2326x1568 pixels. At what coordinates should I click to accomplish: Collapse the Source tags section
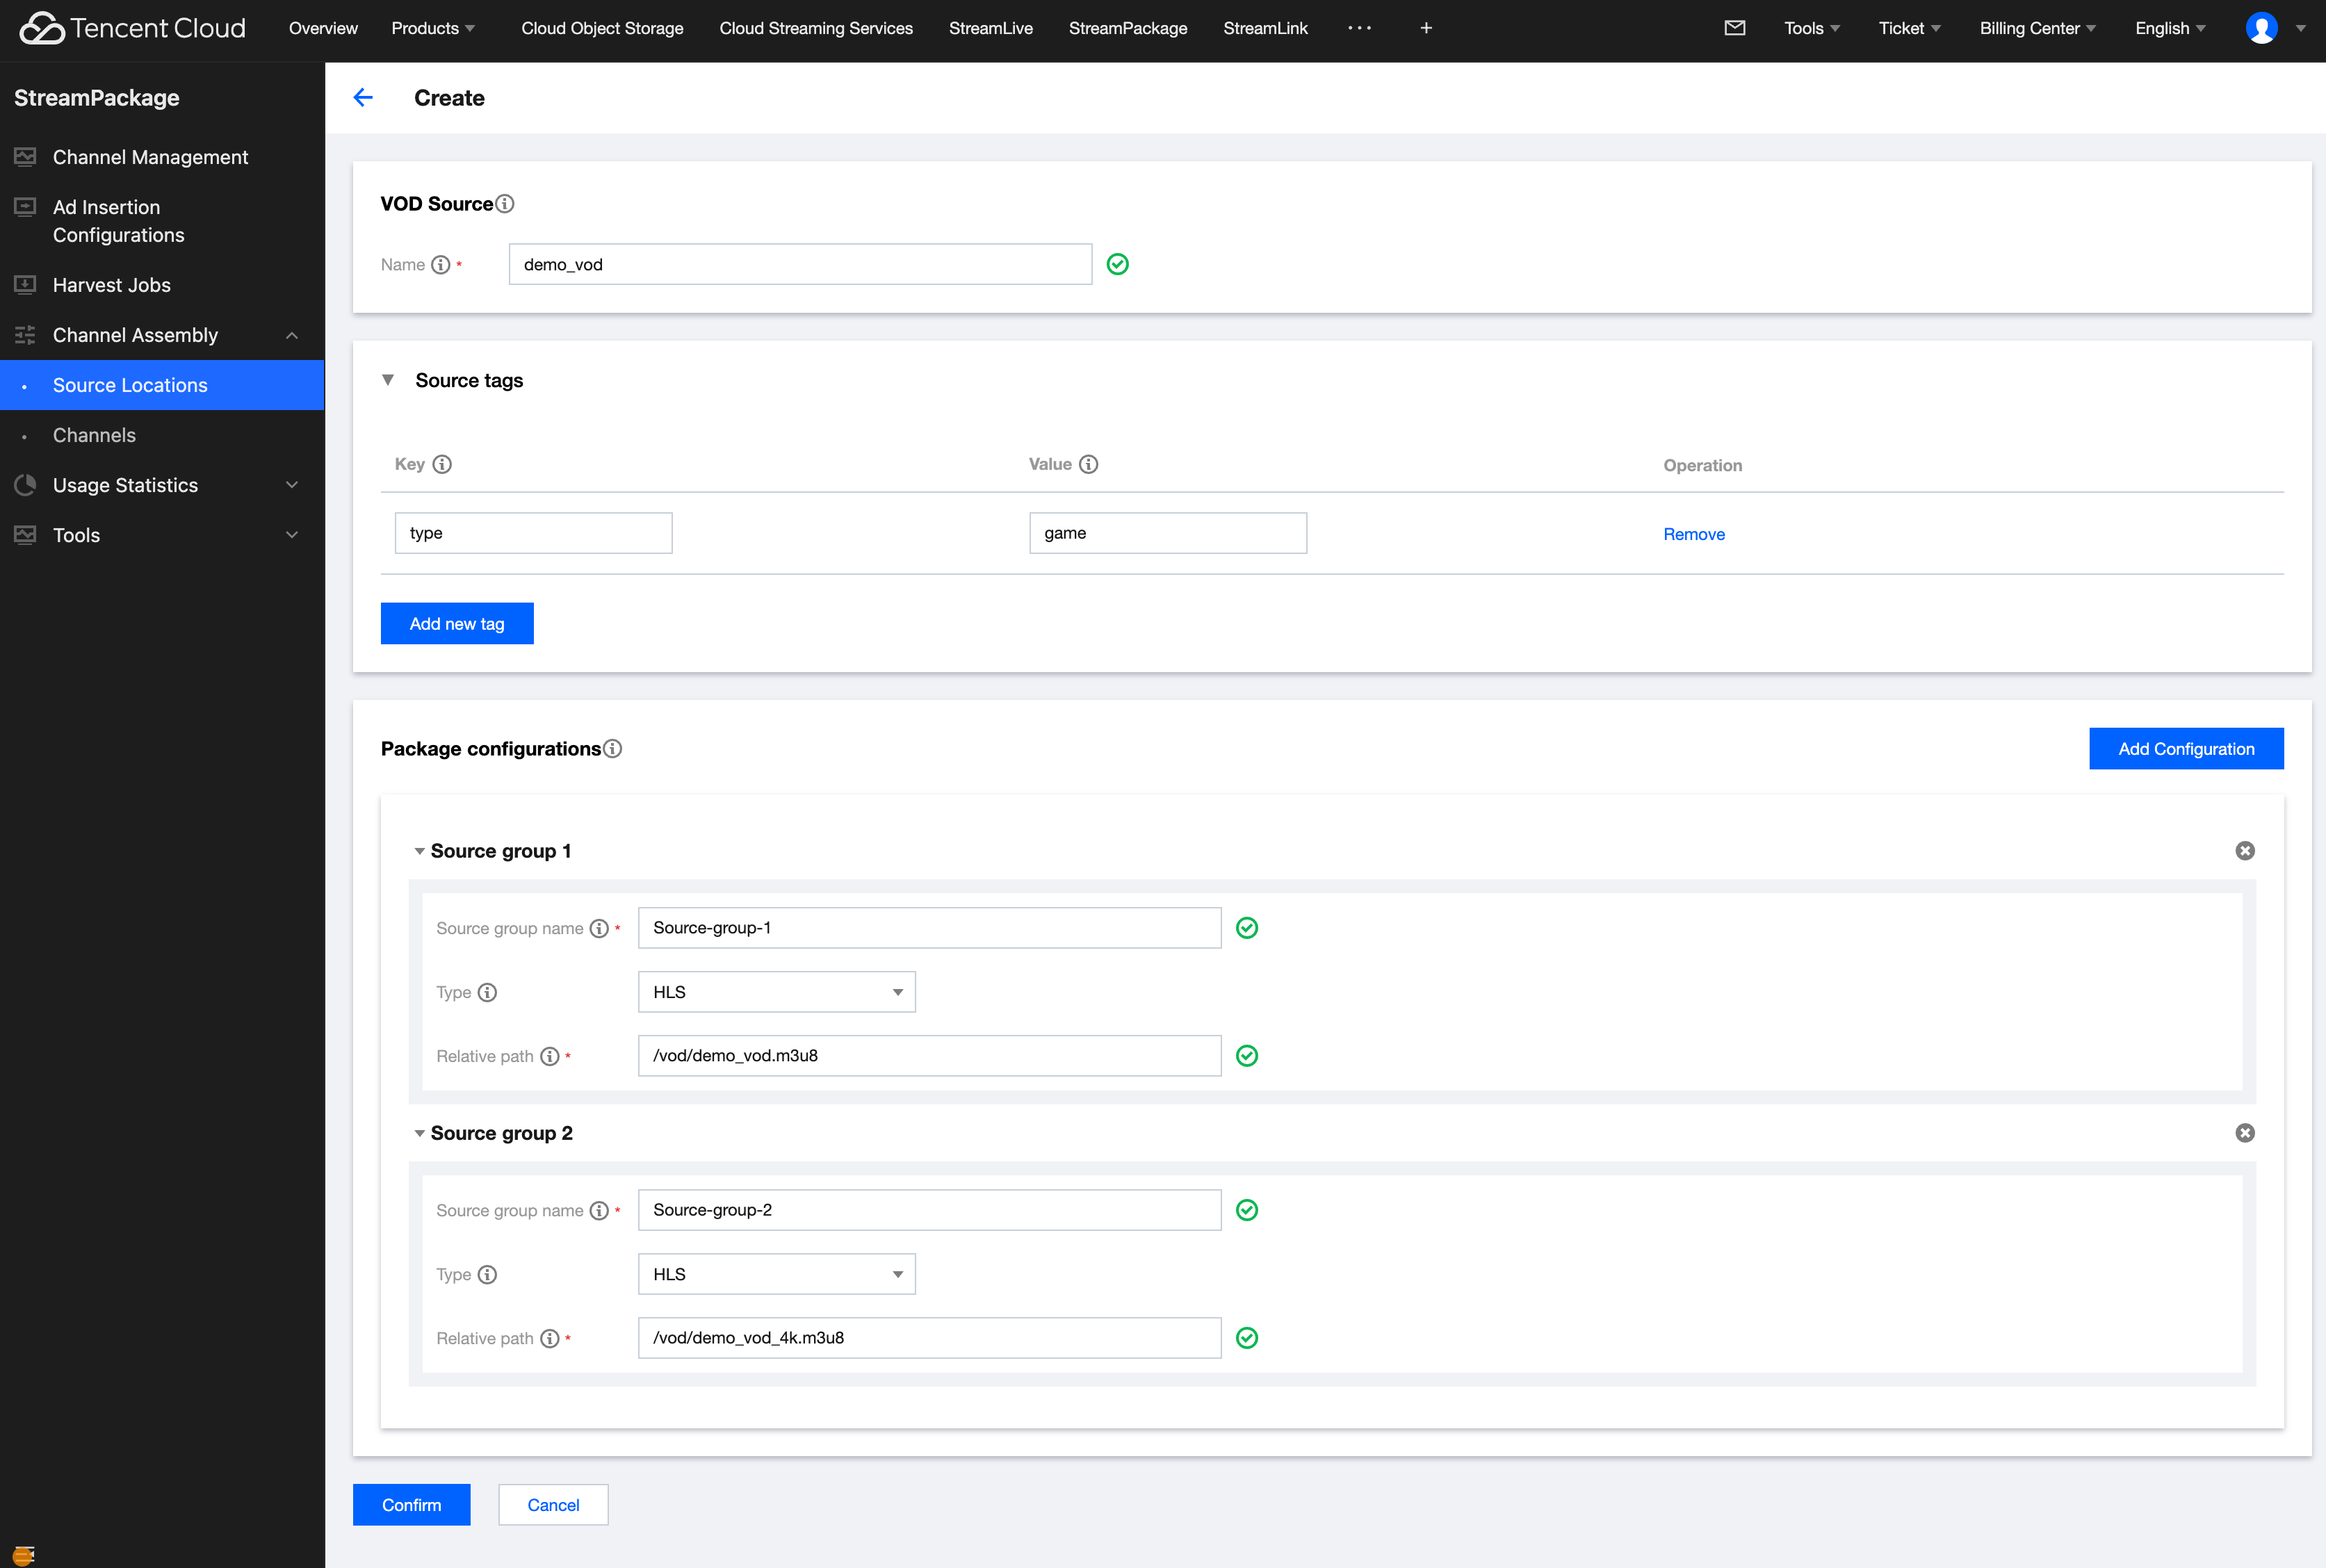pos(388,380)
